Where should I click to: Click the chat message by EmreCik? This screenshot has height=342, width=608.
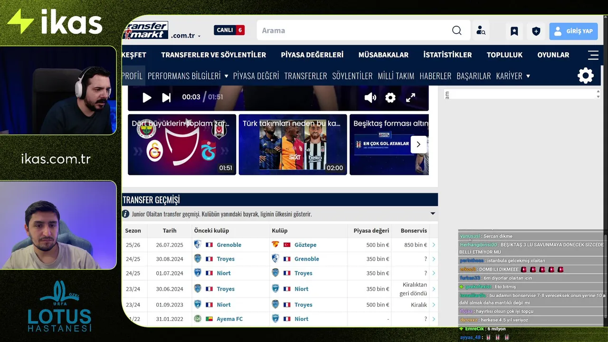[x=482, y=329]
